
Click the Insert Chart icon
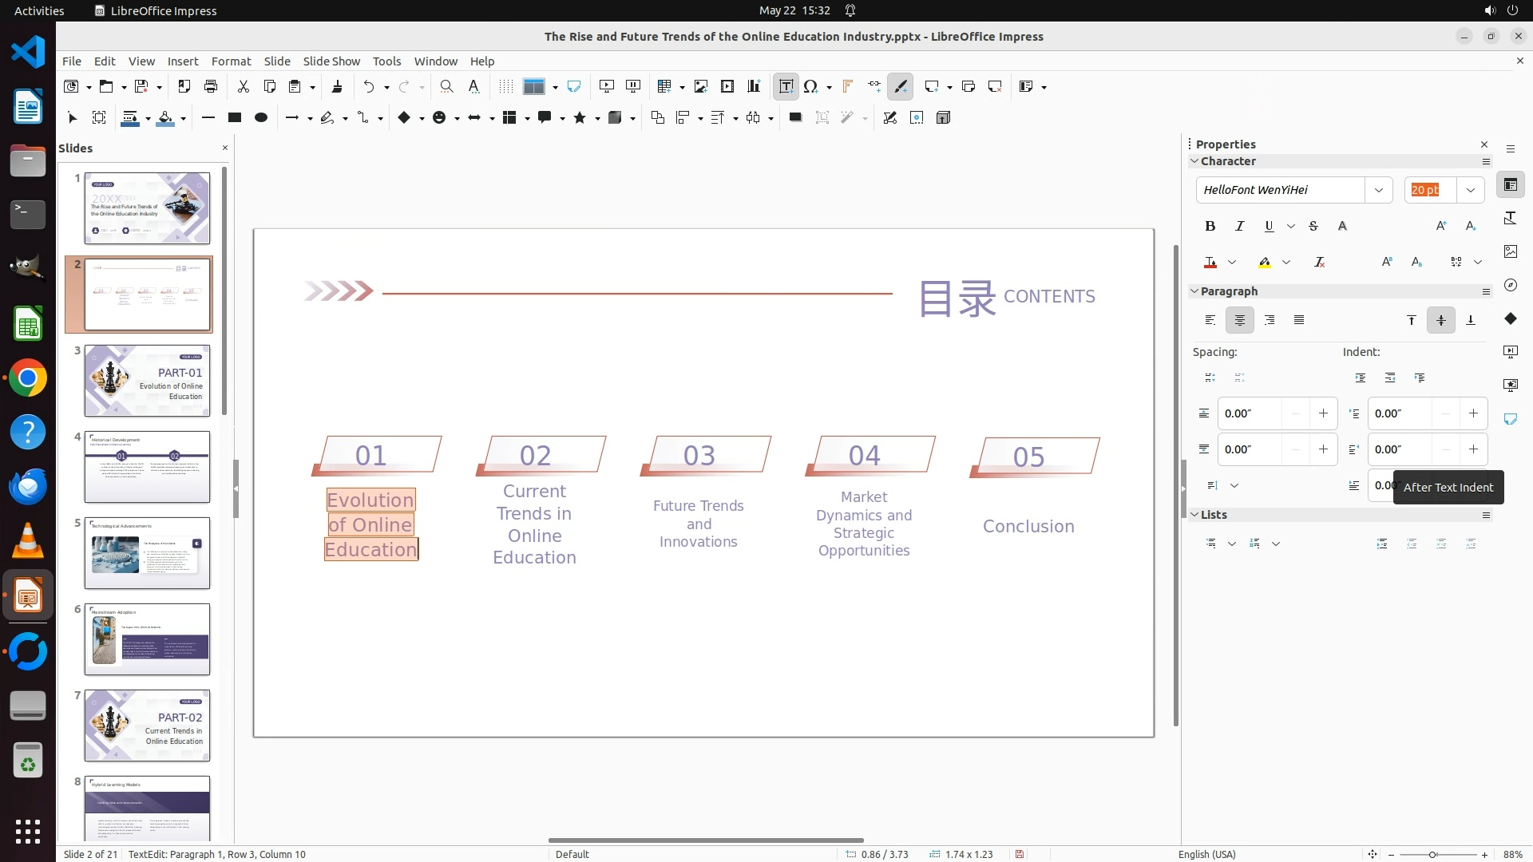coord(753,86)
